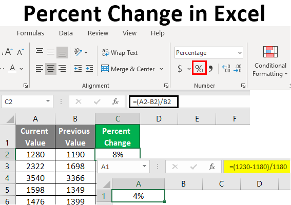Select column B header in main sheet
This screenshot has width=291, height=205.
75,119
